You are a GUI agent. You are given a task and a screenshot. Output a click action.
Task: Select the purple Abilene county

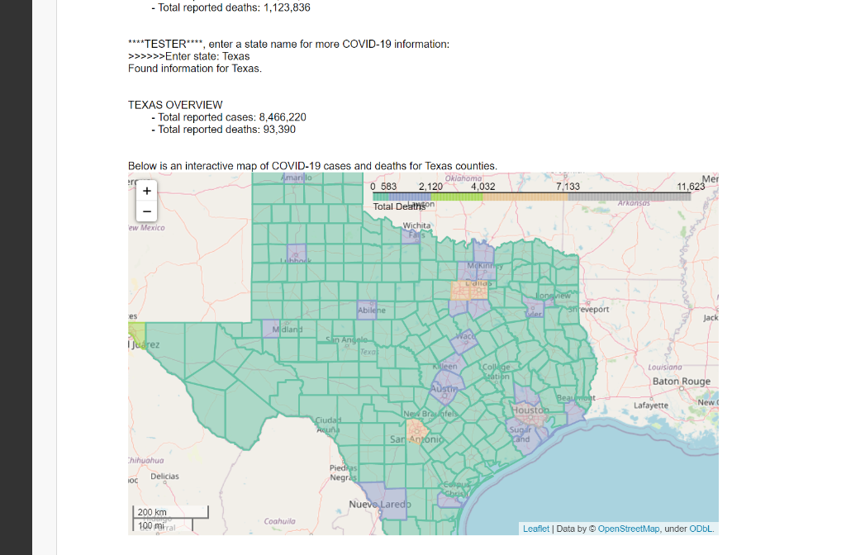pyautogui.click(x=367, y=310)
